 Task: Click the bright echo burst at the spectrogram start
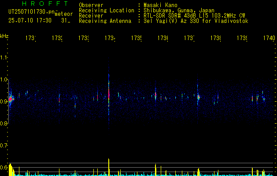11,99
